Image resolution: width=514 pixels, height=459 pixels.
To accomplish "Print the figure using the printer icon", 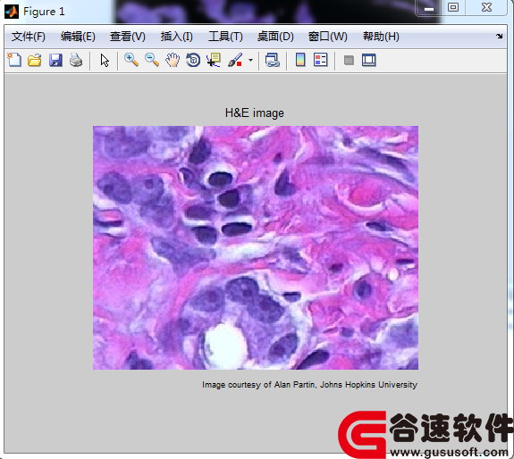I will coord(76,60).
